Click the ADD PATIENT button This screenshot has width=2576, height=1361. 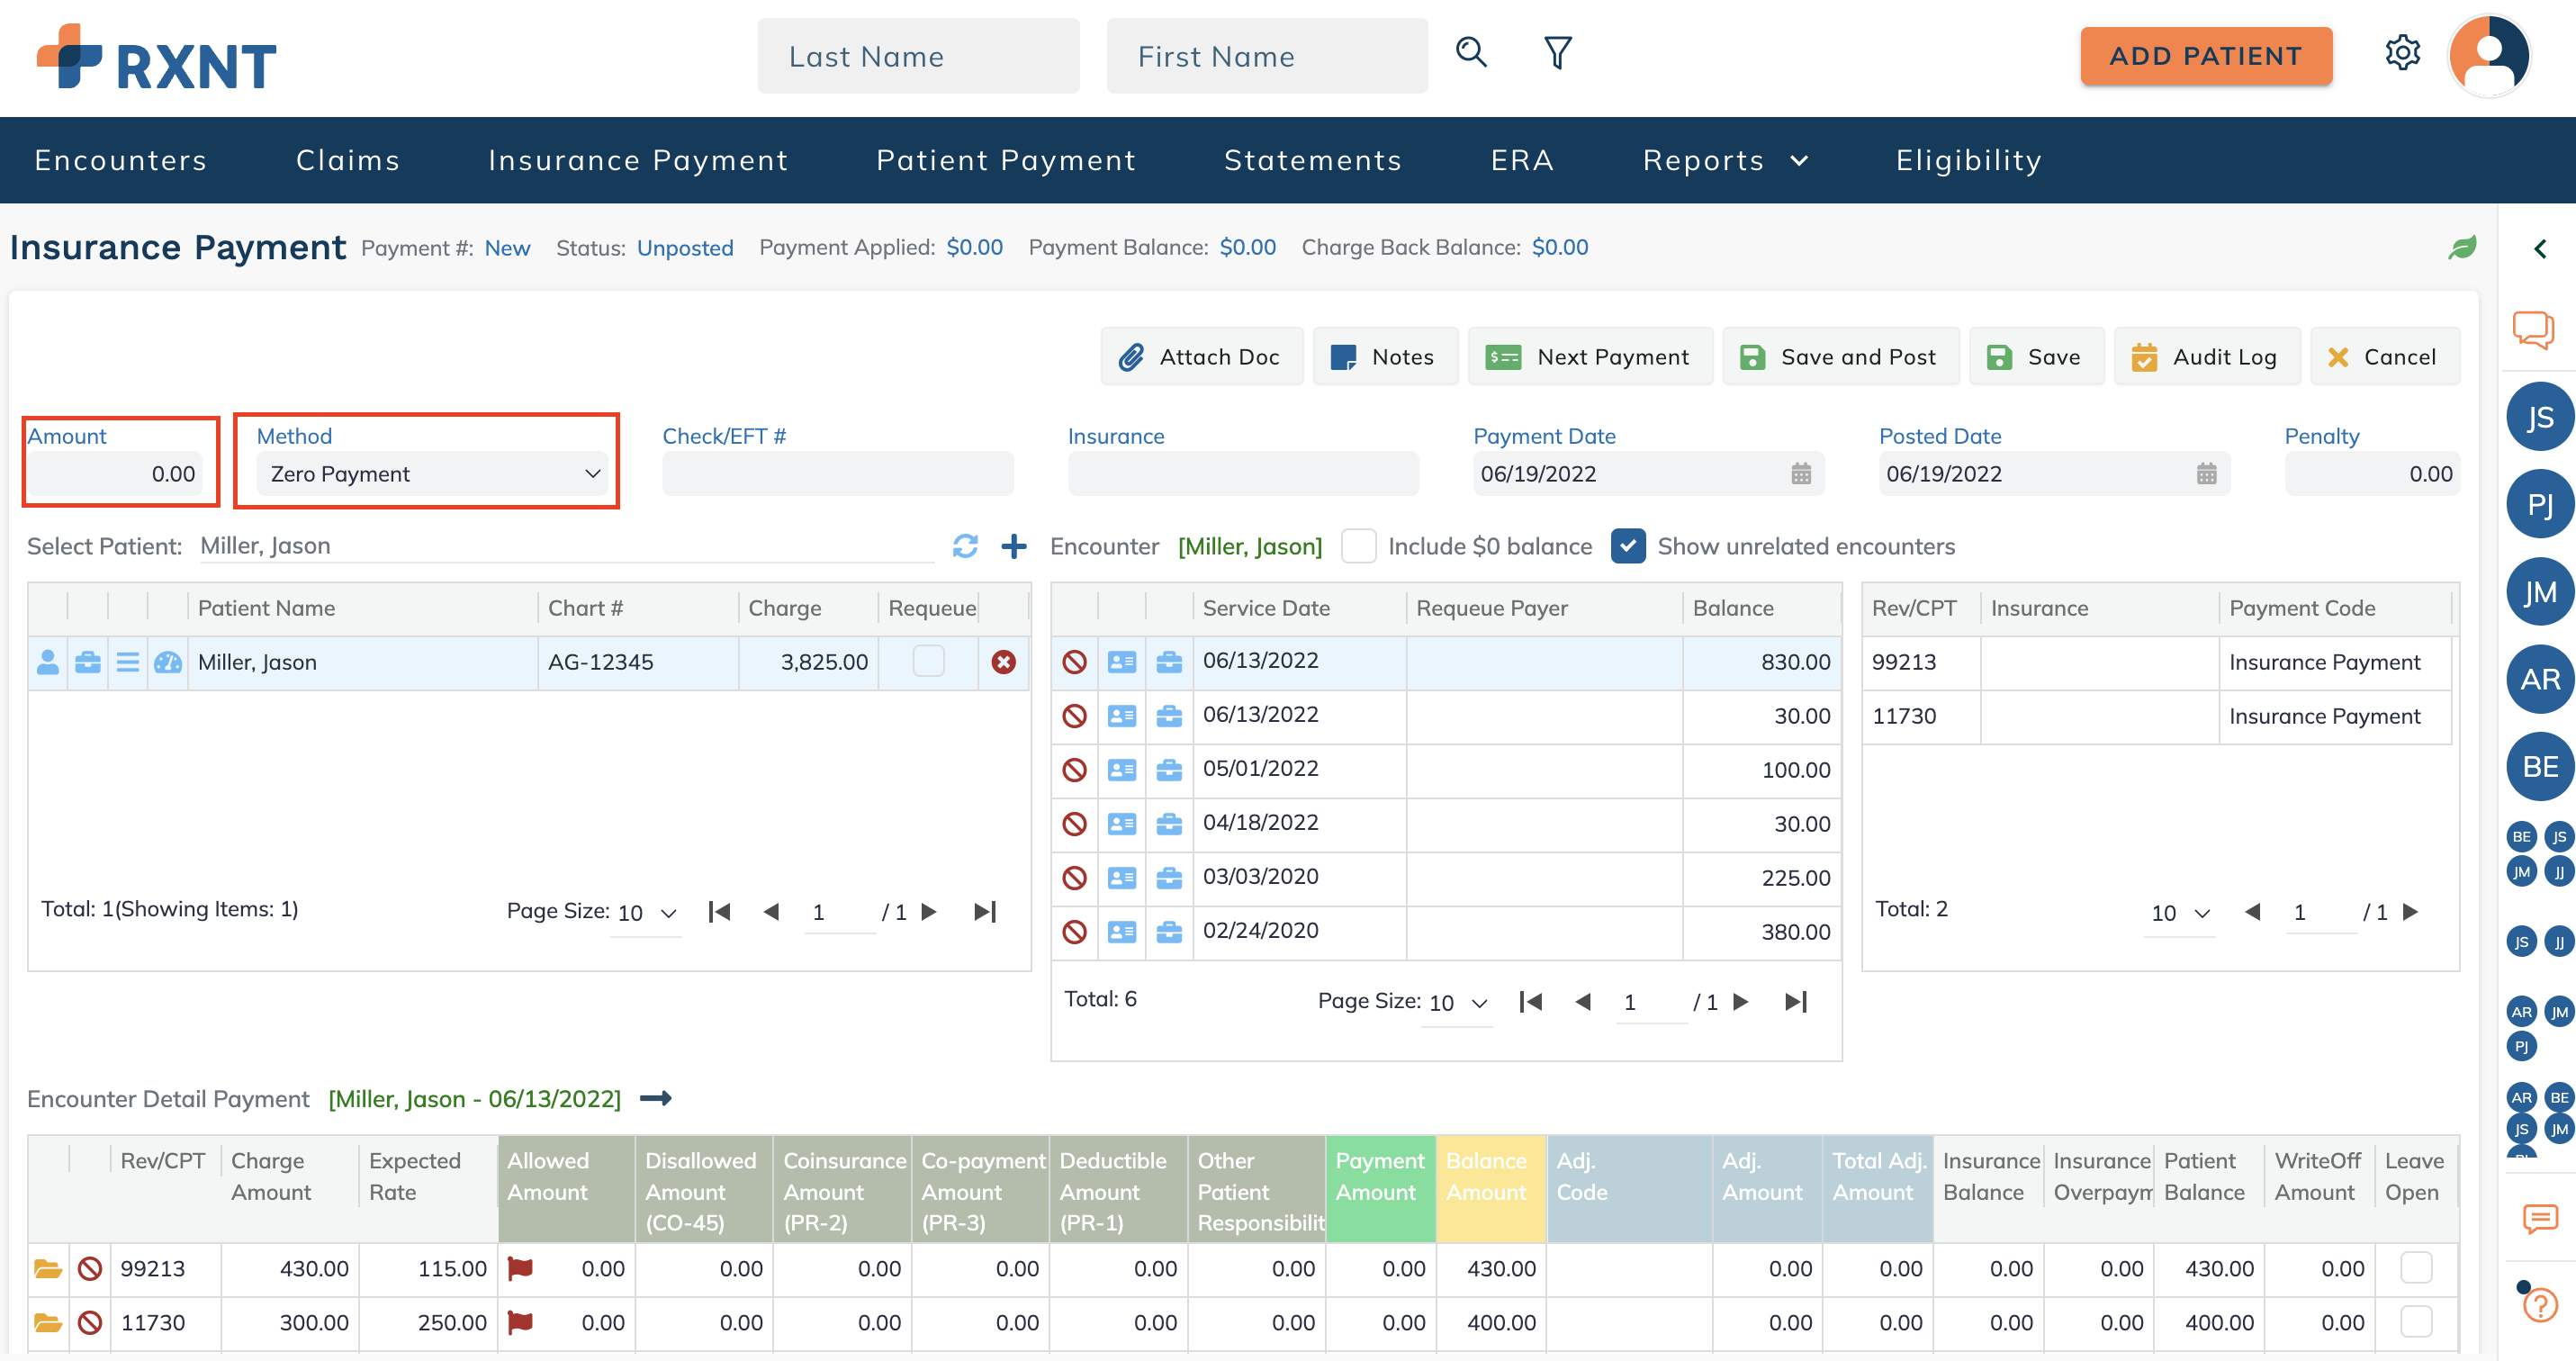[2205, 56]
